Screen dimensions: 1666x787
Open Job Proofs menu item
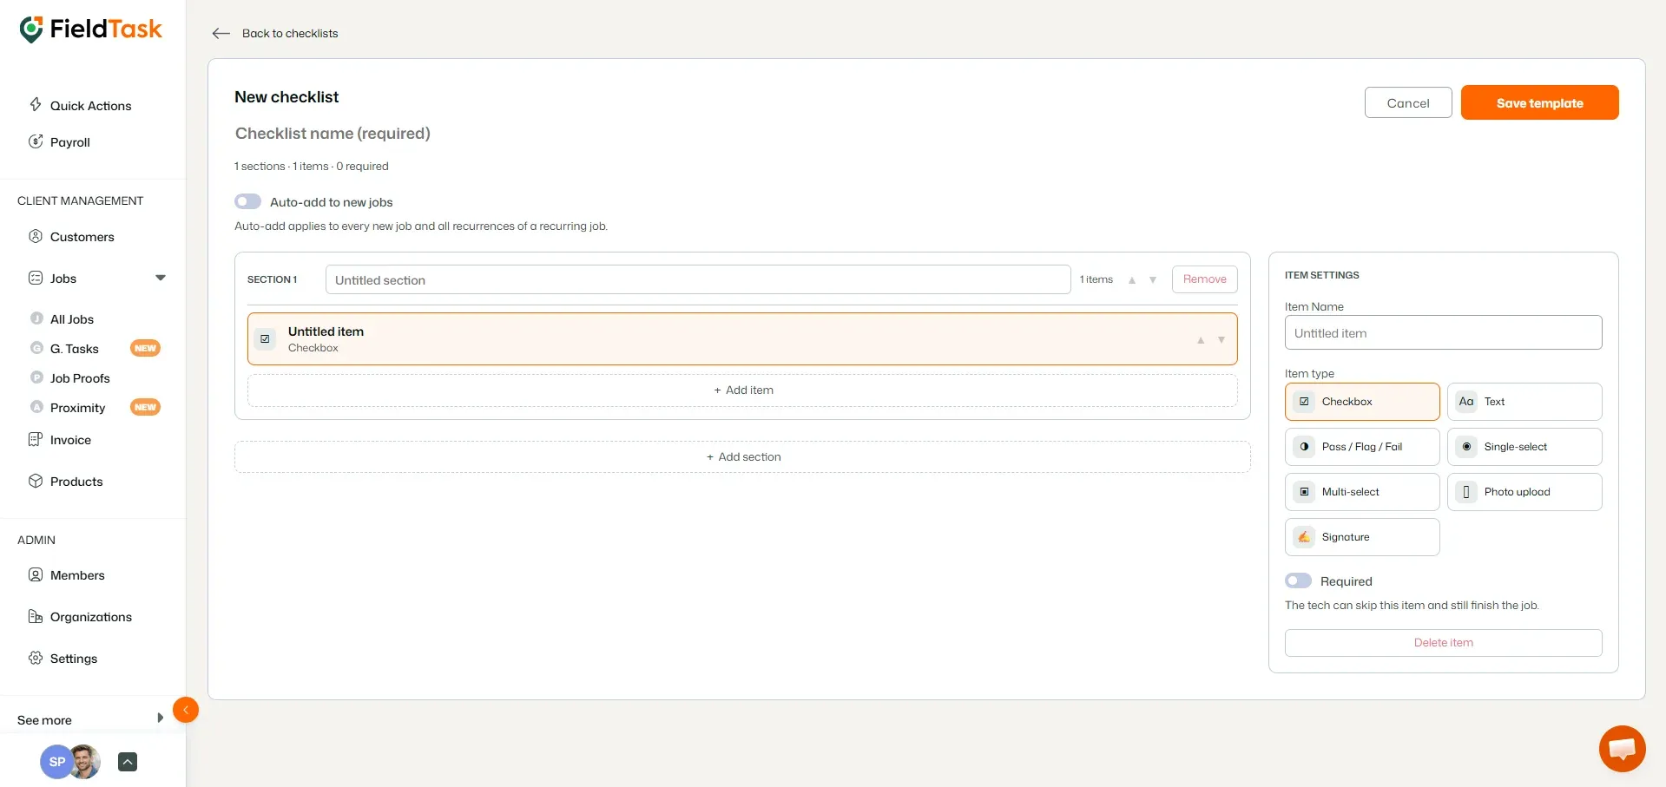coord(80,377)
